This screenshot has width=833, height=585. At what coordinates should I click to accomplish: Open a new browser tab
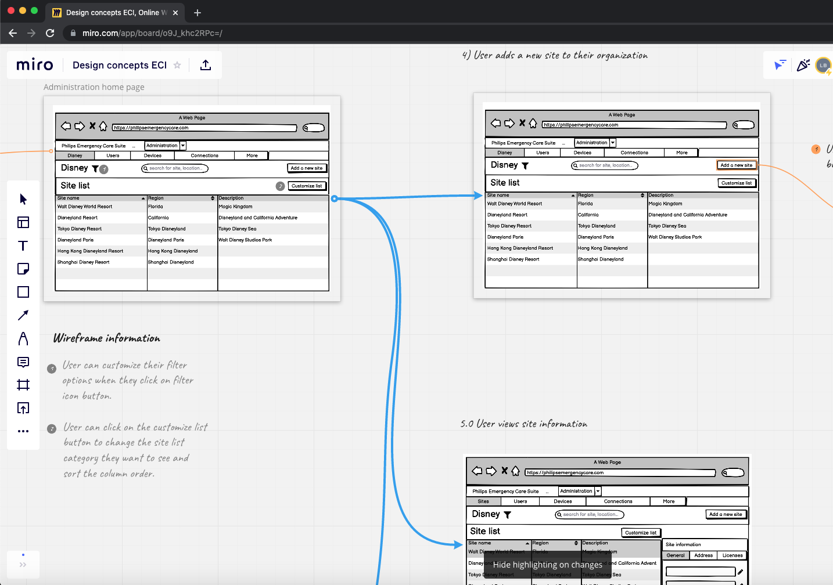(x=198, y=12)
